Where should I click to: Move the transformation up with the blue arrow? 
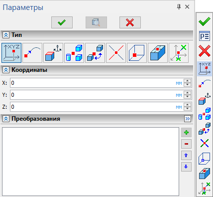[x=186, y=155]
